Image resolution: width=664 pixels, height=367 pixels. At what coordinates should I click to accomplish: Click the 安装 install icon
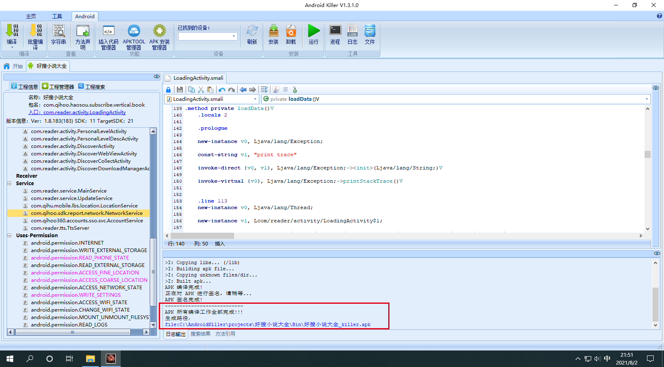tap(274, 31)
